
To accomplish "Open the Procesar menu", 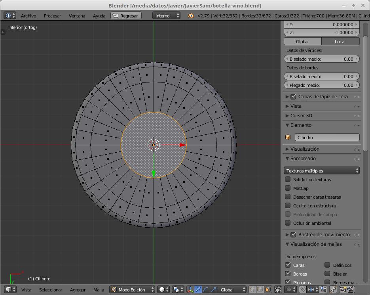I will (x=52, y=16).
